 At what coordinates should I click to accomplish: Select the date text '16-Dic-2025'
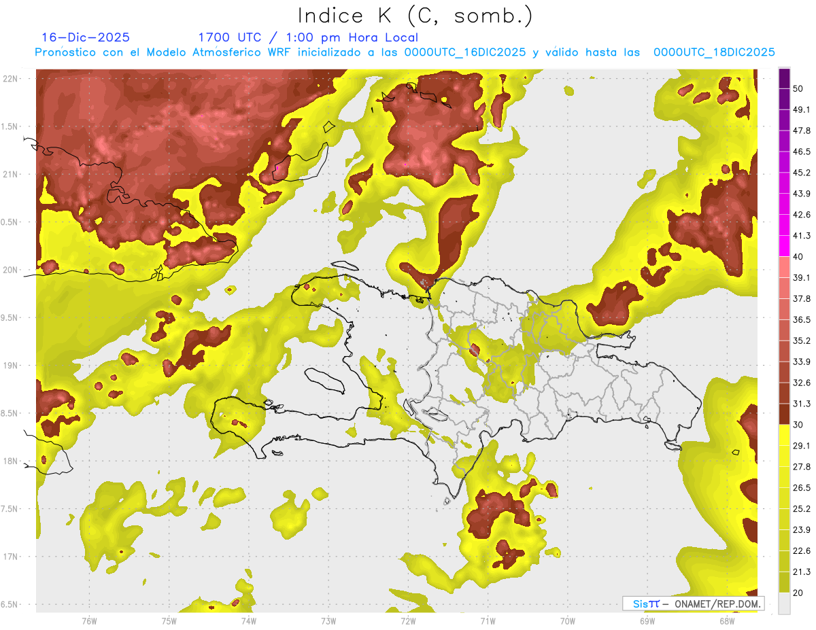[86, 37]
